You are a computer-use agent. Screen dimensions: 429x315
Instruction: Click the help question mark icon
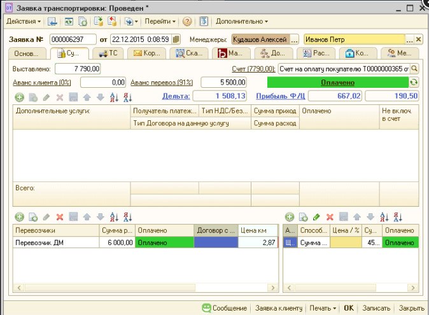tap(187, 21)
